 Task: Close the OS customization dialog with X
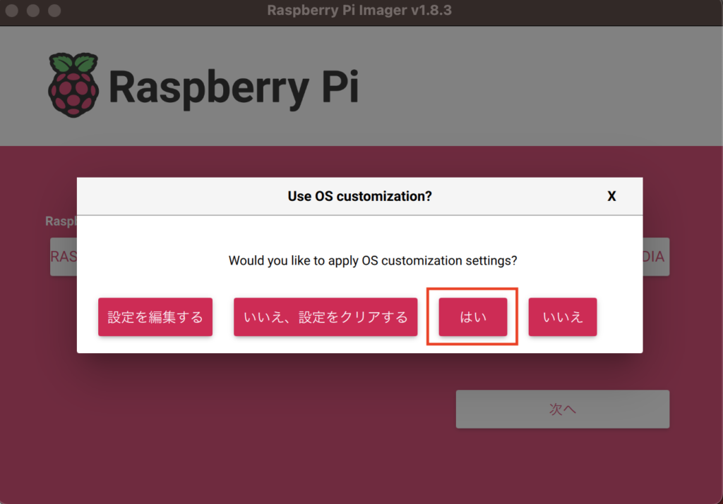point(611,197)
